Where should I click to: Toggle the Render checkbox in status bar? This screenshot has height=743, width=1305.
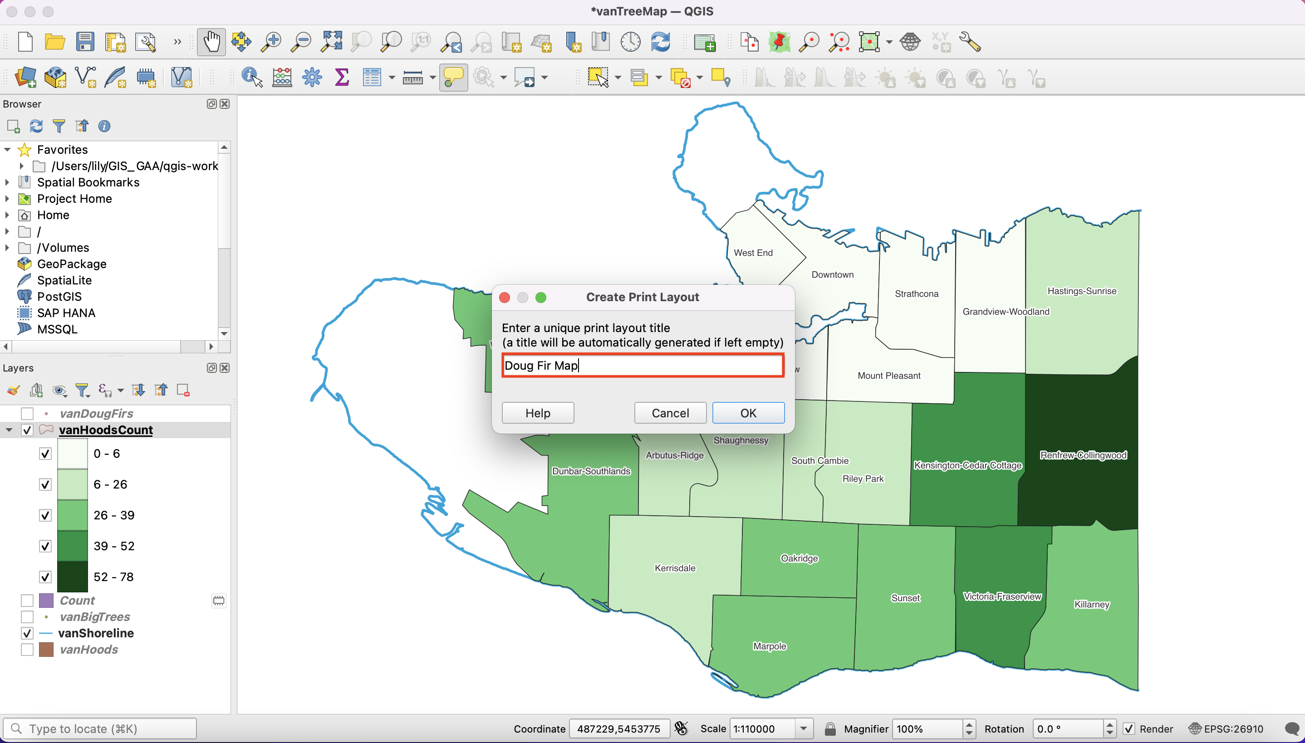point(1129,728)
